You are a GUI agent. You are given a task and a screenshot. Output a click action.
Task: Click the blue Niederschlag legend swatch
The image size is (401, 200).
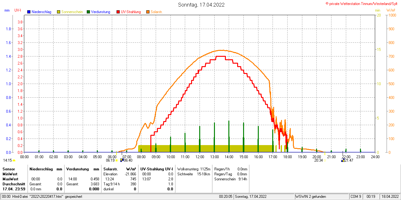coord(29,12)
